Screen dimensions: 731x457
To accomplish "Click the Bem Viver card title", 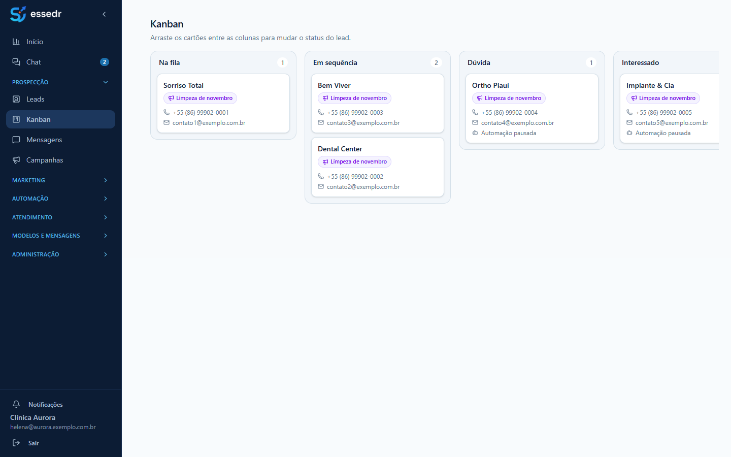I will click(x=334, y=85).
